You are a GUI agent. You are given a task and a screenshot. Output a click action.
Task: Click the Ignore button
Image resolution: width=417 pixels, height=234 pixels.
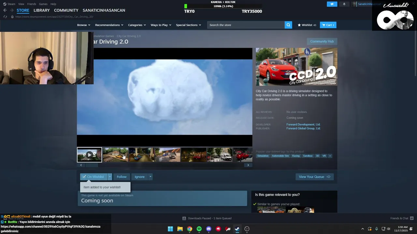[x=139, y=177]
